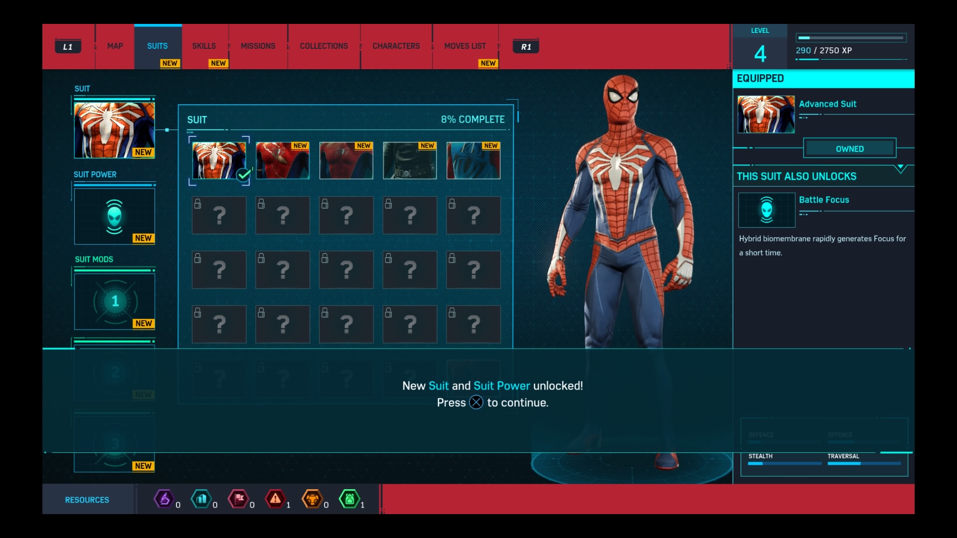Screen dimensions: 957x538
Task: Click the red crime token warning icon
Action: pos(275,499)
